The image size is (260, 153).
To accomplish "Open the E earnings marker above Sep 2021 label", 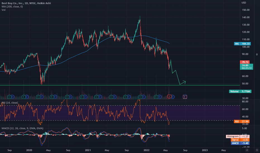I will (125, 97).
